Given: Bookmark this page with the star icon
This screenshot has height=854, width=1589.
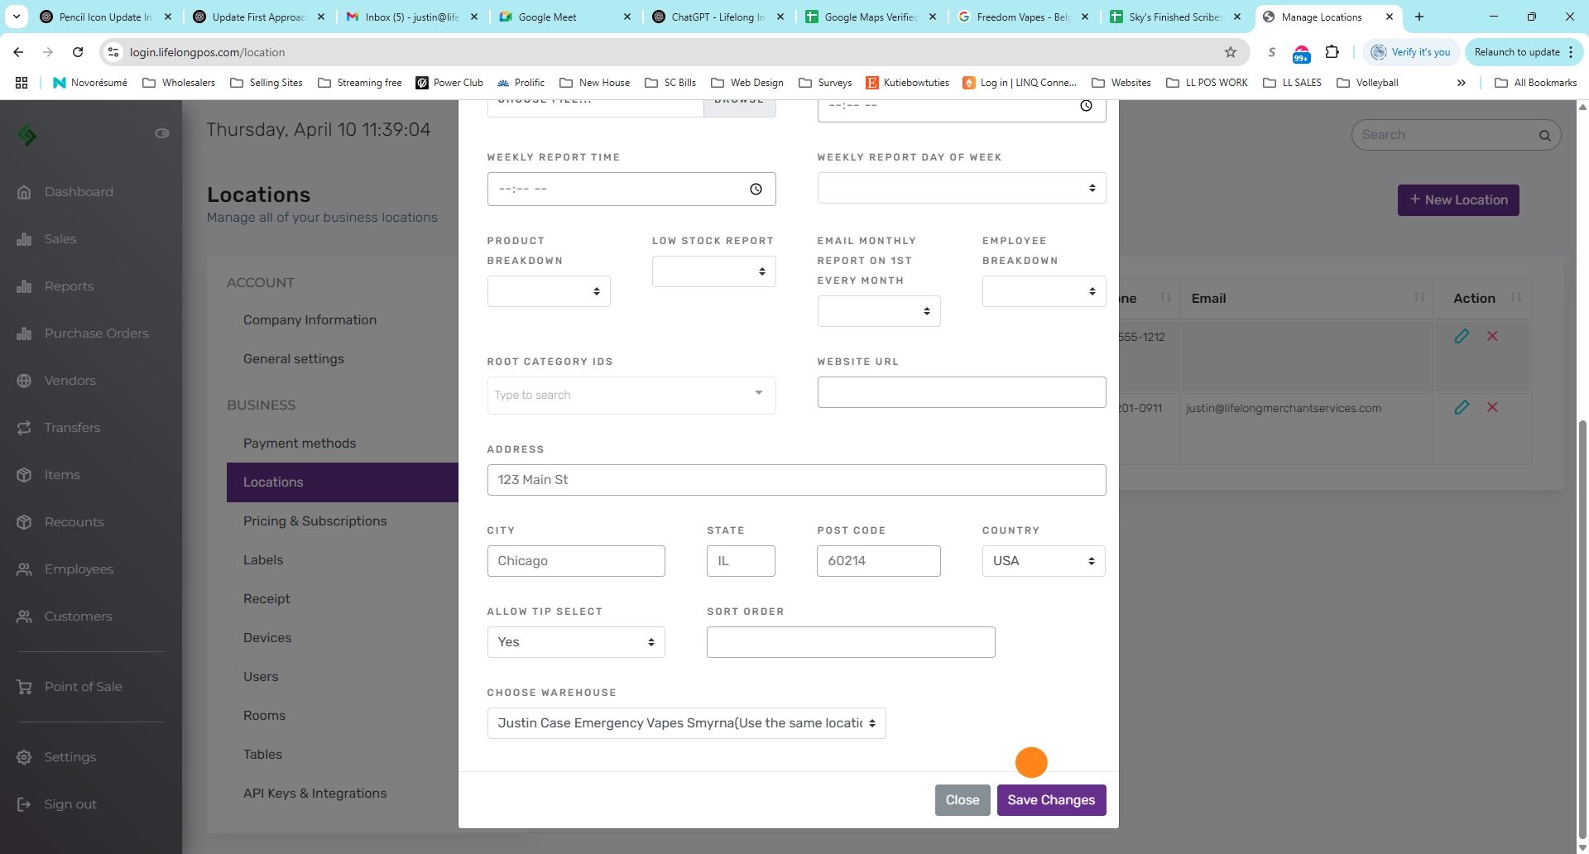Looking at the screenshot, I should [1231, 52].
